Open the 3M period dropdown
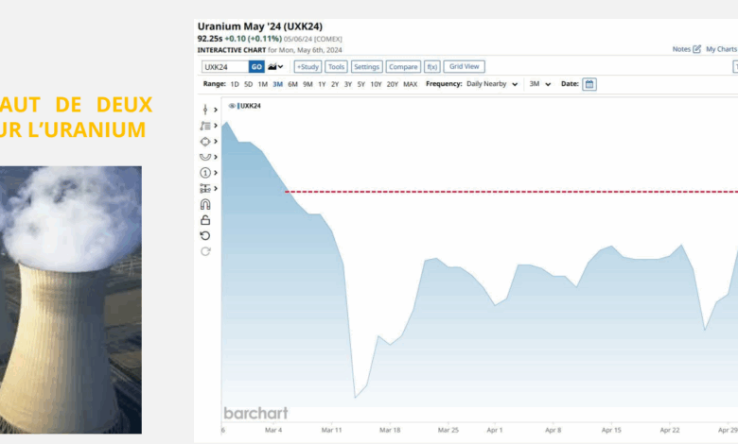 pos(539,84)
